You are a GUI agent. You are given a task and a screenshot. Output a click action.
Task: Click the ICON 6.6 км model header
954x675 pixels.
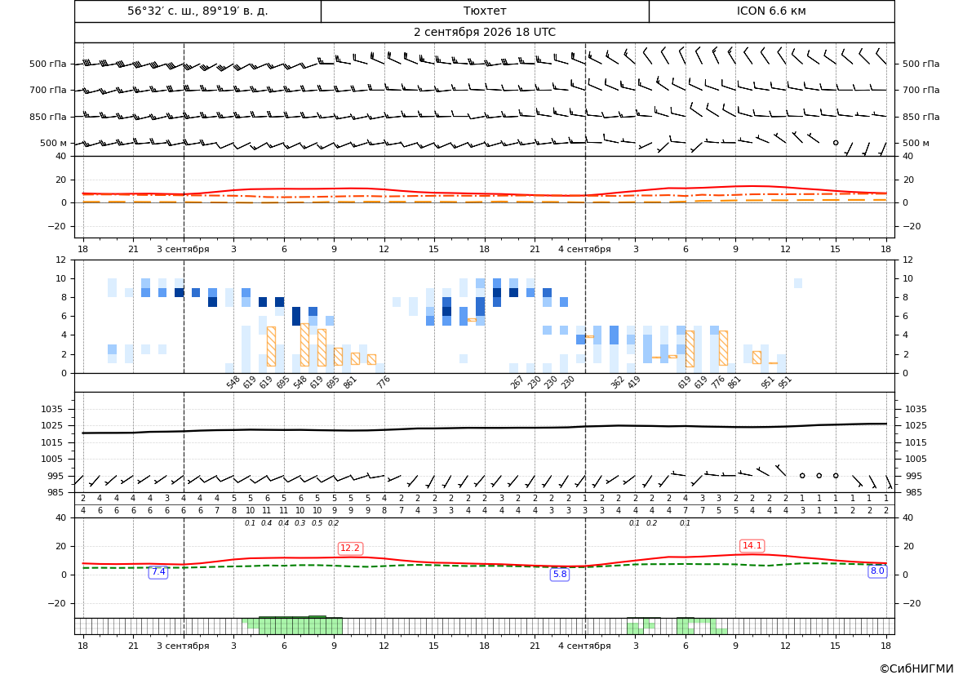point(771,11)
